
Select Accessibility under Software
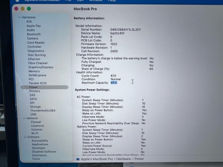(x=40, y=141)
